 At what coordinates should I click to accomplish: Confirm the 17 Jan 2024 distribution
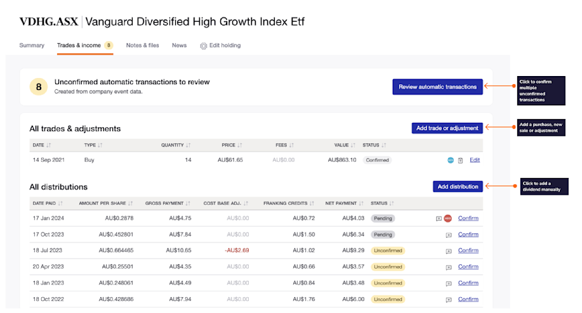tap(468, 218)
